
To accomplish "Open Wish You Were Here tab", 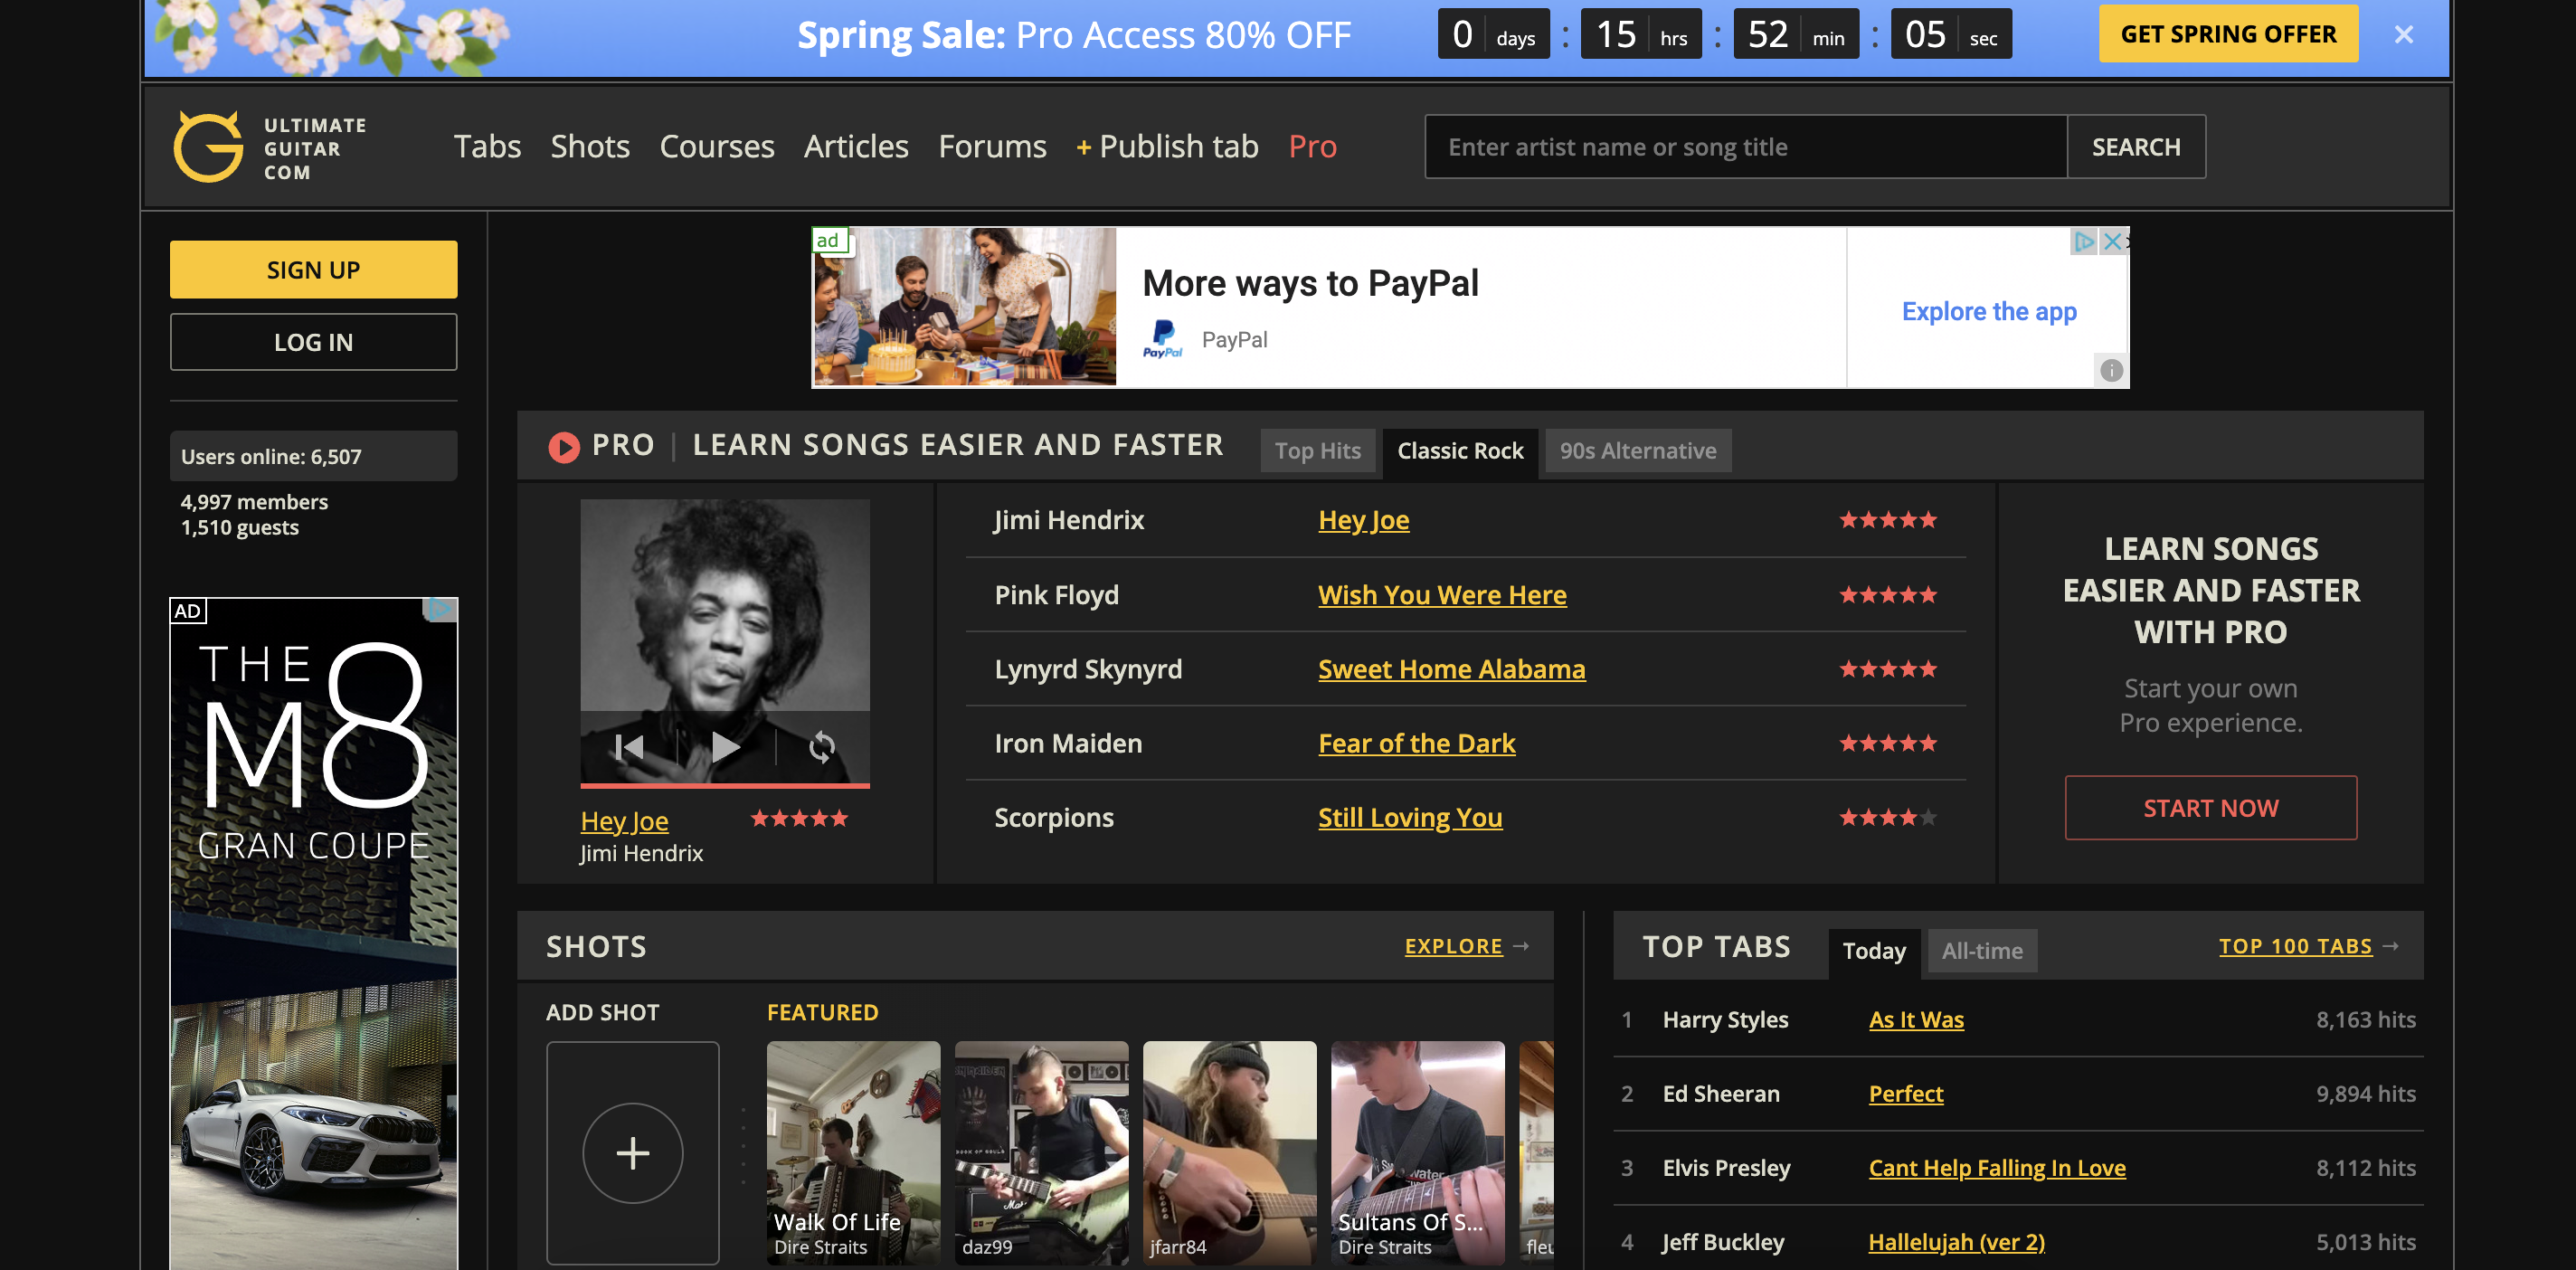I will [x=1442, y=595].
